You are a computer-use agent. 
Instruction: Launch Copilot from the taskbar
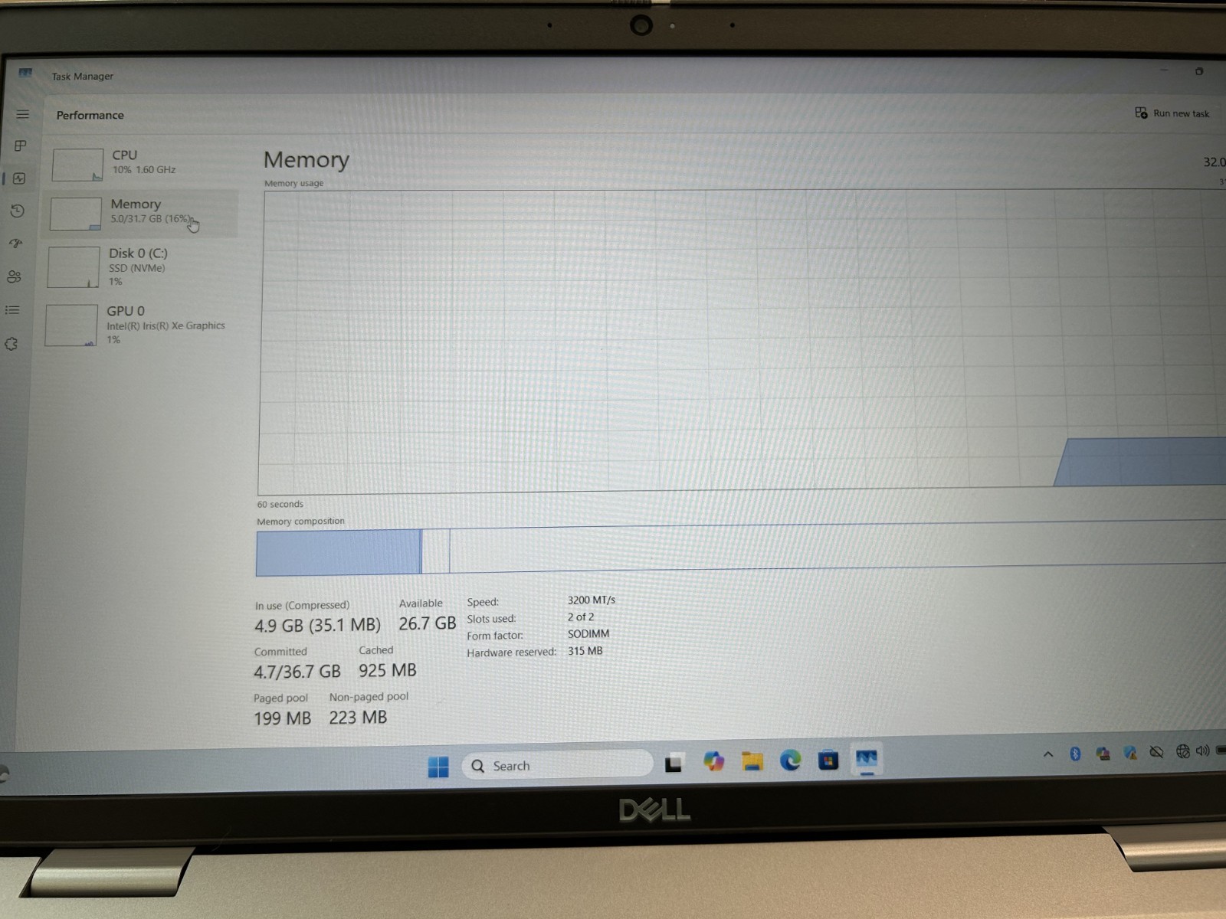(713, 761)
